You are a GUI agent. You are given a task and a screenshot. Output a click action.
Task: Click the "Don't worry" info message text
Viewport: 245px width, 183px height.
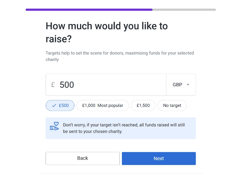pos(124,128)
